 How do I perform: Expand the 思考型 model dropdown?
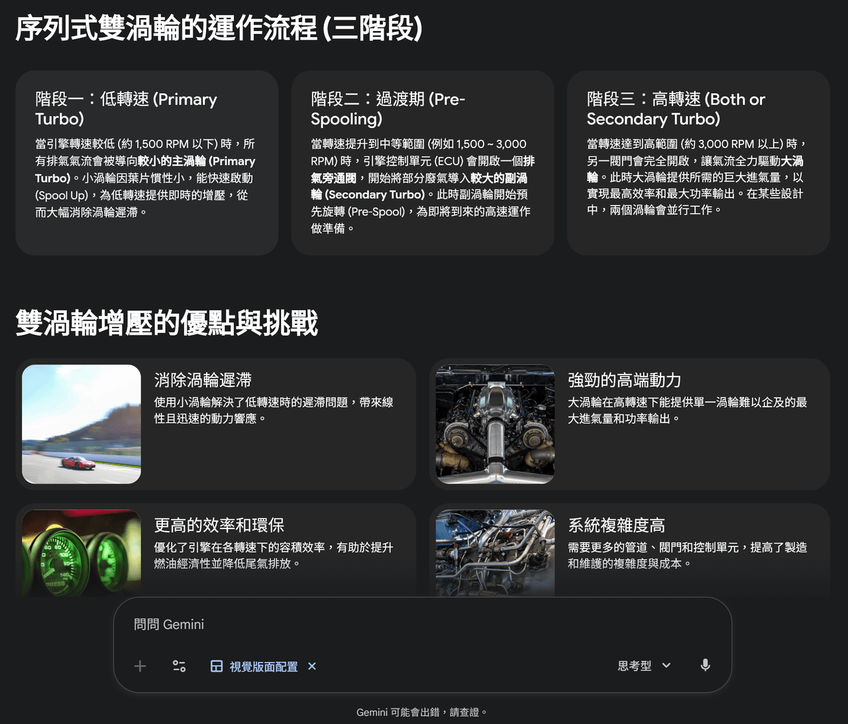click(x=644, y=666)
